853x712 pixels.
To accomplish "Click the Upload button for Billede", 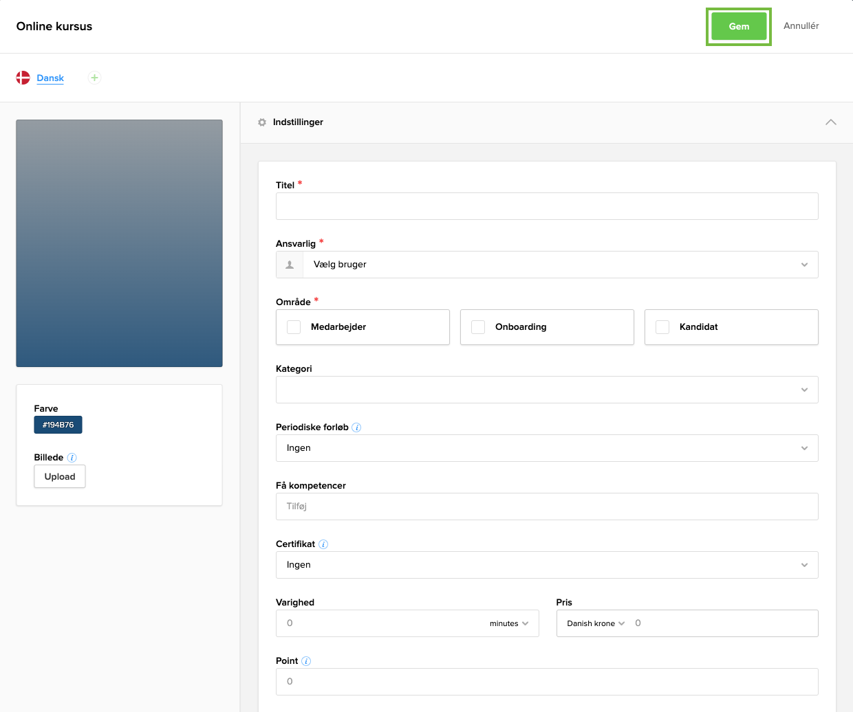I will point(59,476).
